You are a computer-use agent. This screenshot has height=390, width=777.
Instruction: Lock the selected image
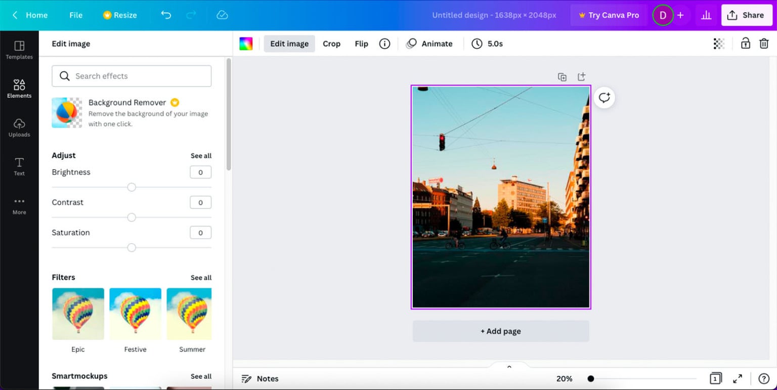[745, 44]
